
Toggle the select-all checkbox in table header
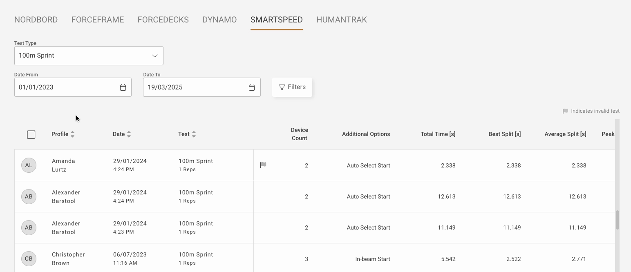tap(31, 134)
